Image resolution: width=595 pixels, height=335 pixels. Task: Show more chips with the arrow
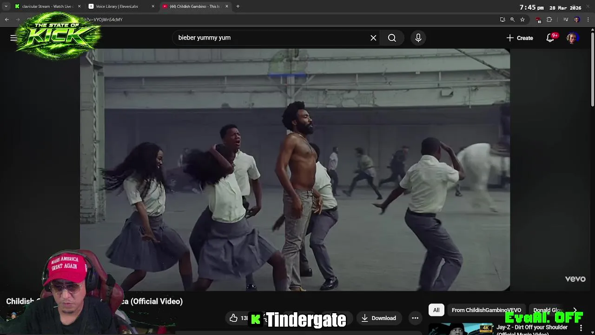575,310
